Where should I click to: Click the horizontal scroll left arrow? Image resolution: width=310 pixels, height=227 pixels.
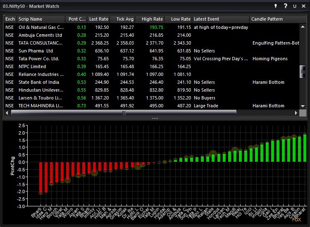pos(7,113)
